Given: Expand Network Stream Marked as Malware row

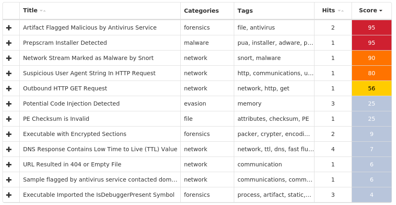Looking at the screenshot, I should tap(9, 58).
